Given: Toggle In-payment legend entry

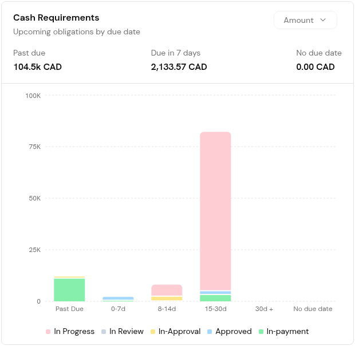Looking at the screenshot, I should 283,332.
